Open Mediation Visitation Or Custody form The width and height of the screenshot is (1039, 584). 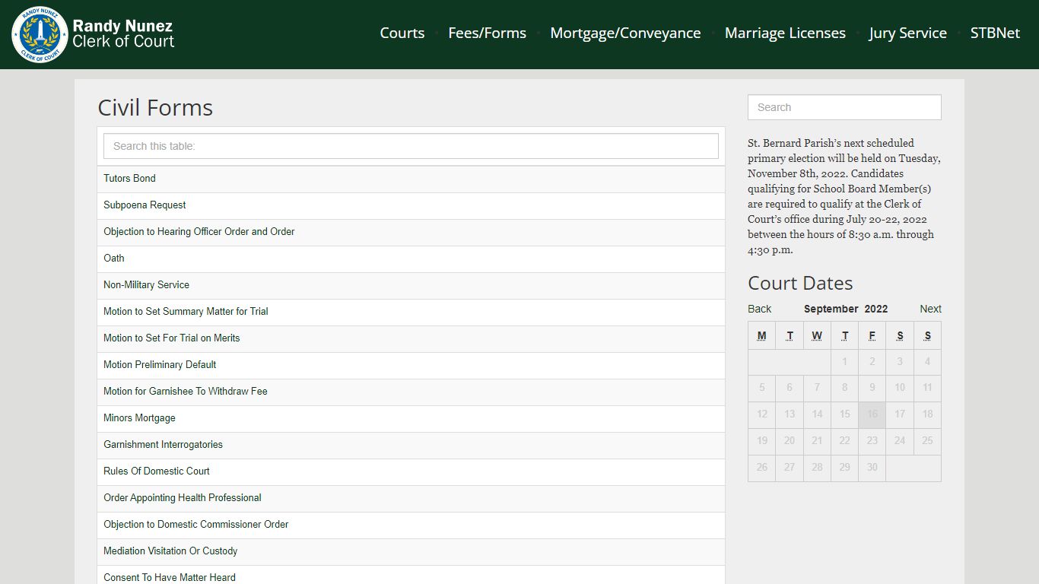coord(170,551)
